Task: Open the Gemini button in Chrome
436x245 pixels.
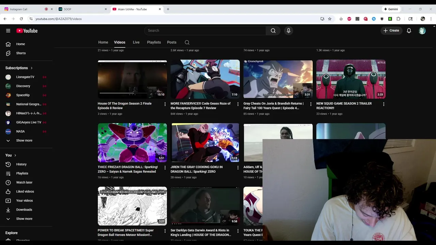Action: point(391,9)
